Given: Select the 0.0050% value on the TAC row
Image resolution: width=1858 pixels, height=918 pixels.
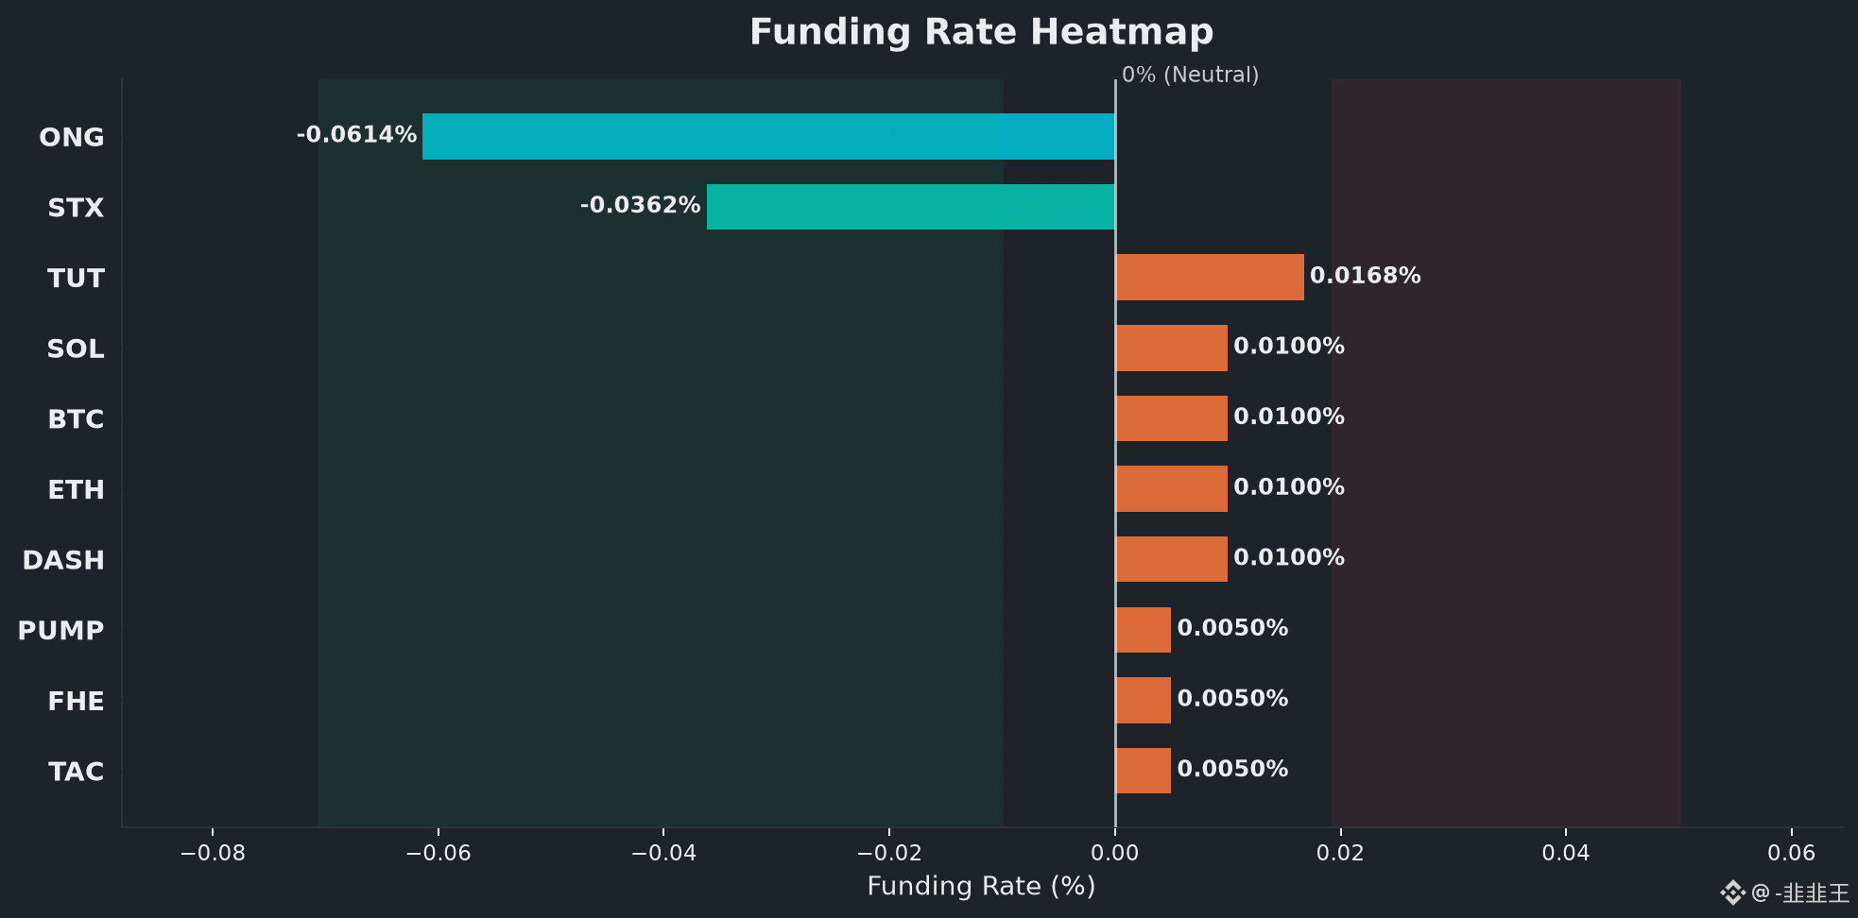Looking at the screenshot, I should point(1232,770).
